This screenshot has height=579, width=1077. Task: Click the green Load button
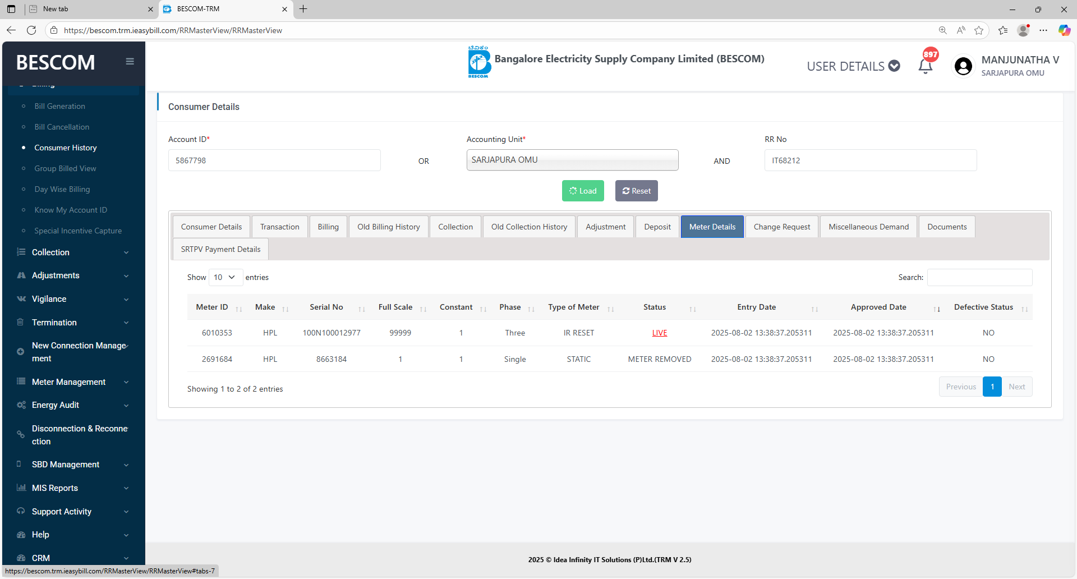pos(583,191)
